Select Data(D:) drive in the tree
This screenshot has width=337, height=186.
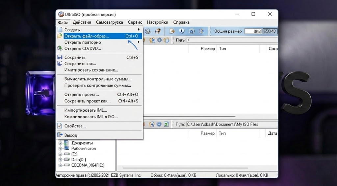click(x=79, y=160)
